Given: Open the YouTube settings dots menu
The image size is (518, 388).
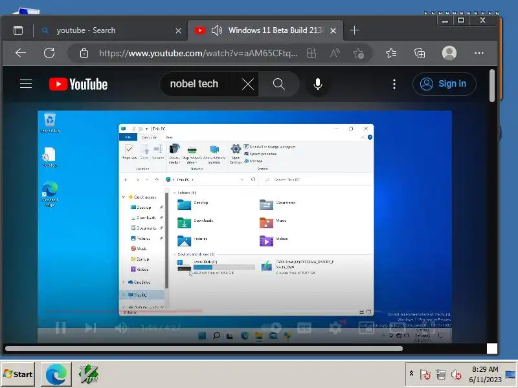Looking at the screenshot, I should pos(394,84).
